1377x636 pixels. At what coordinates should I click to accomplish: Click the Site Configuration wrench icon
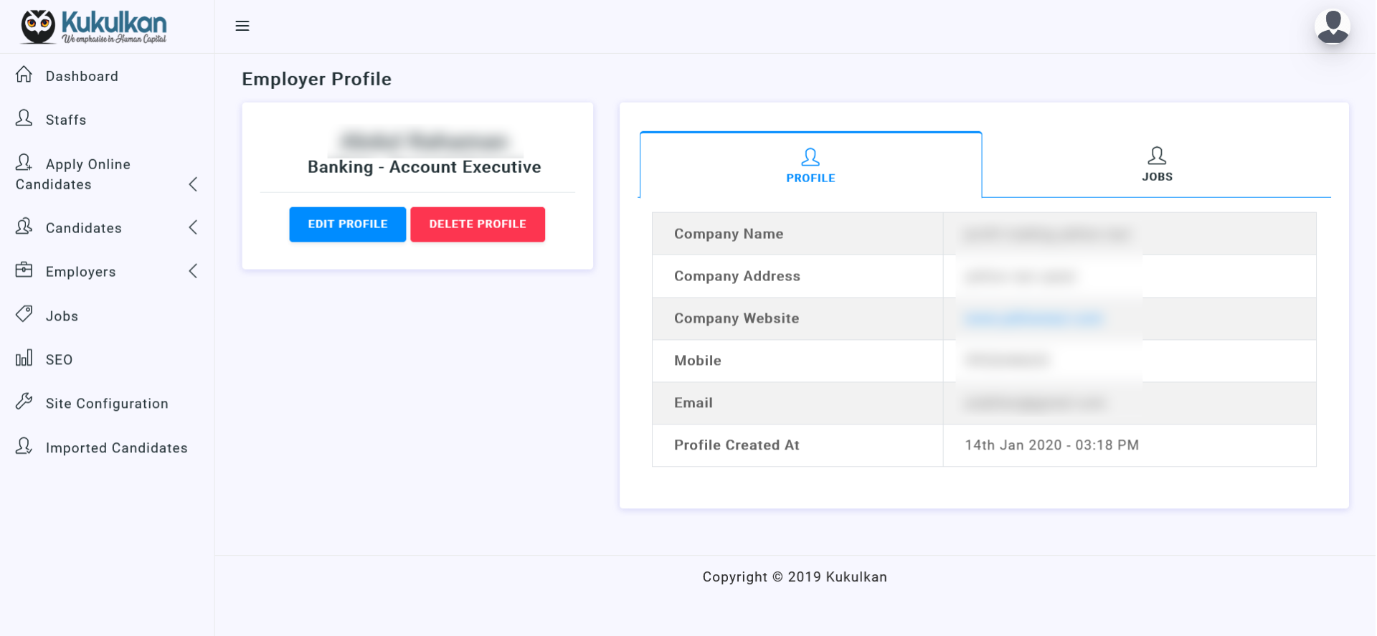pos(24,402)
